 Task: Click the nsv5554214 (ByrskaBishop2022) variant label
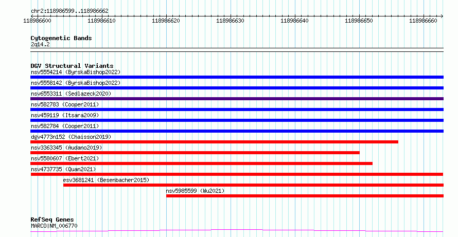point(76,72)
